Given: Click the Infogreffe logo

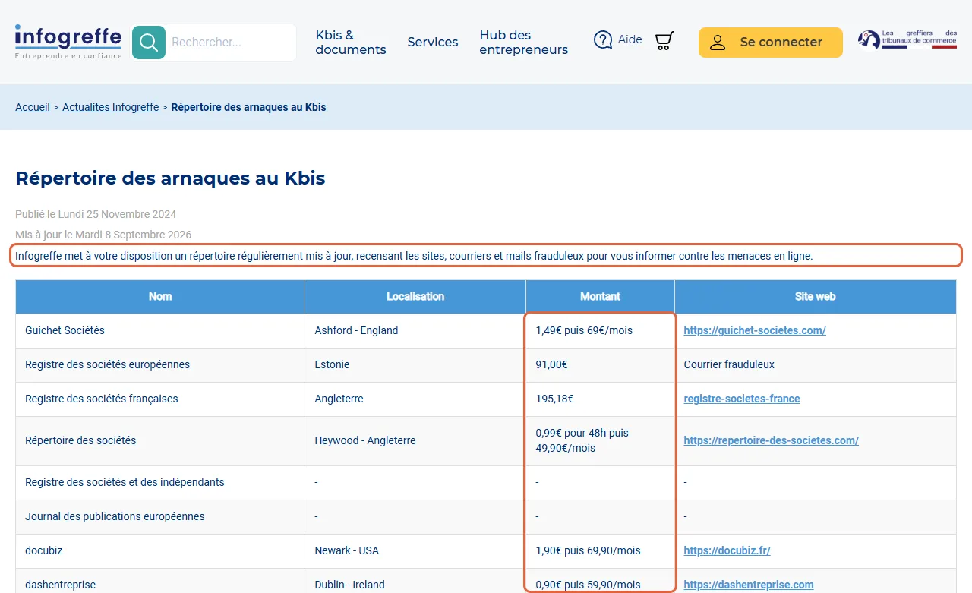Looking at the screenshot, I should pos(68,42).
